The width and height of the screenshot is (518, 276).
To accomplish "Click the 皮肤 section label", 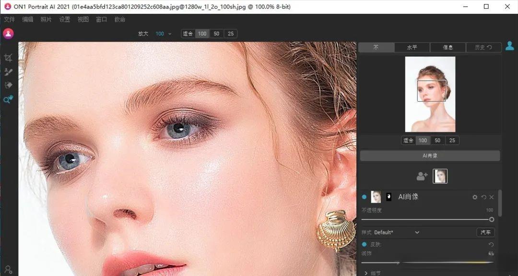I will click(375, 244).
